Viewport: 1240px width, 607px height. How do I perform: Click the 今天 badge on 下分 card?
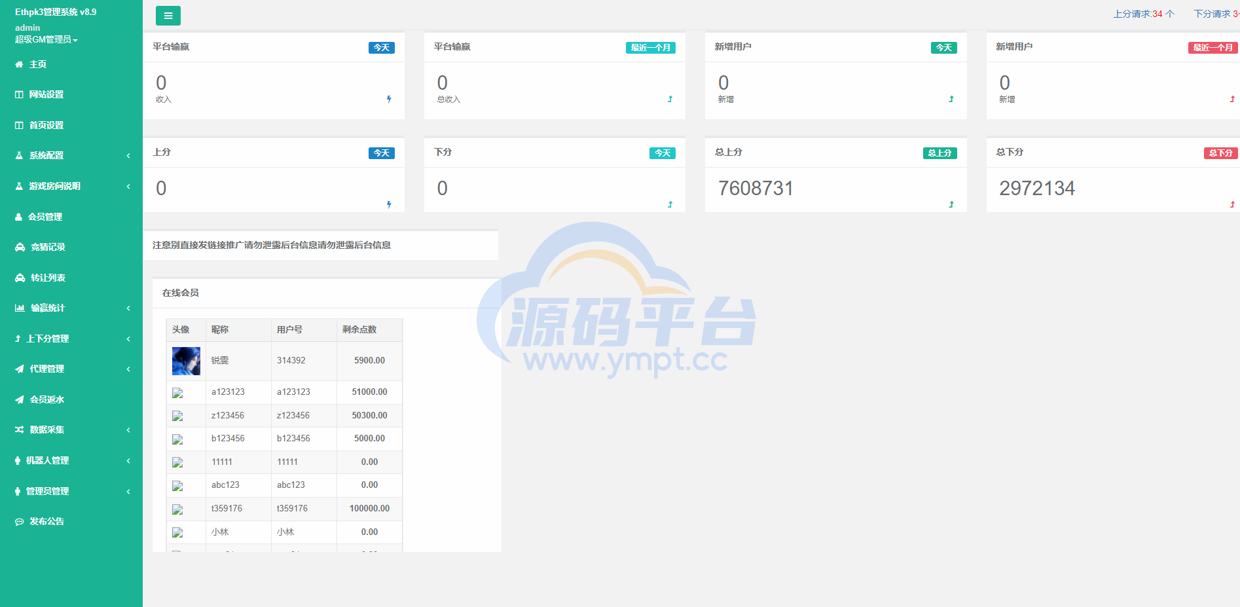point(663,153)
